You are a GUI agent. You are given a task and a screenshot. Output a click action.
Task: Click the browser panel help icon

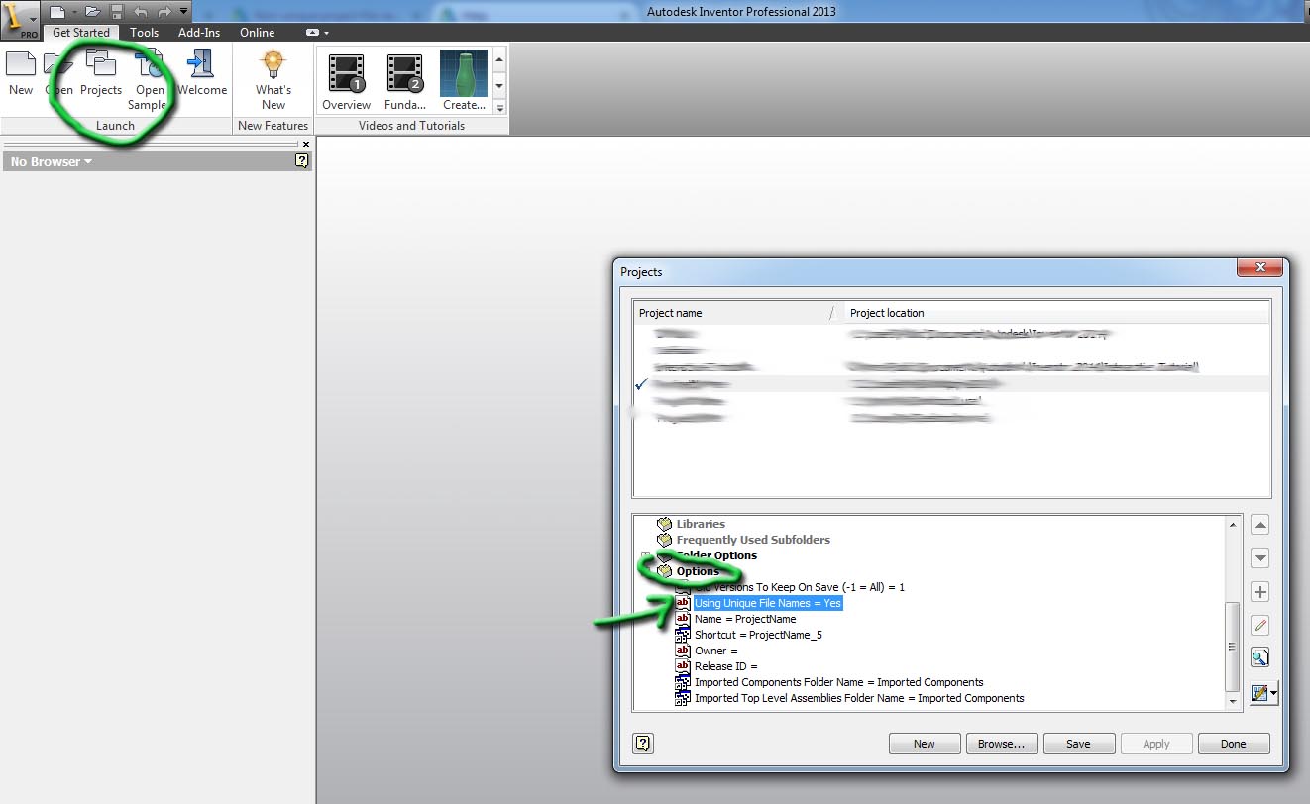(x=302, y=160)
